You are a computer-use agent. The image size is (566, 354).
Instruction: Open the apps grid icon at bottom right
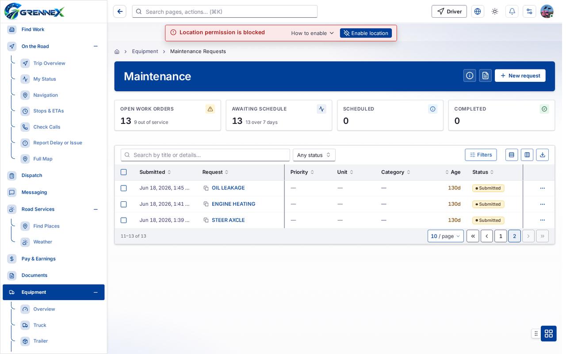tap(549, 334)
